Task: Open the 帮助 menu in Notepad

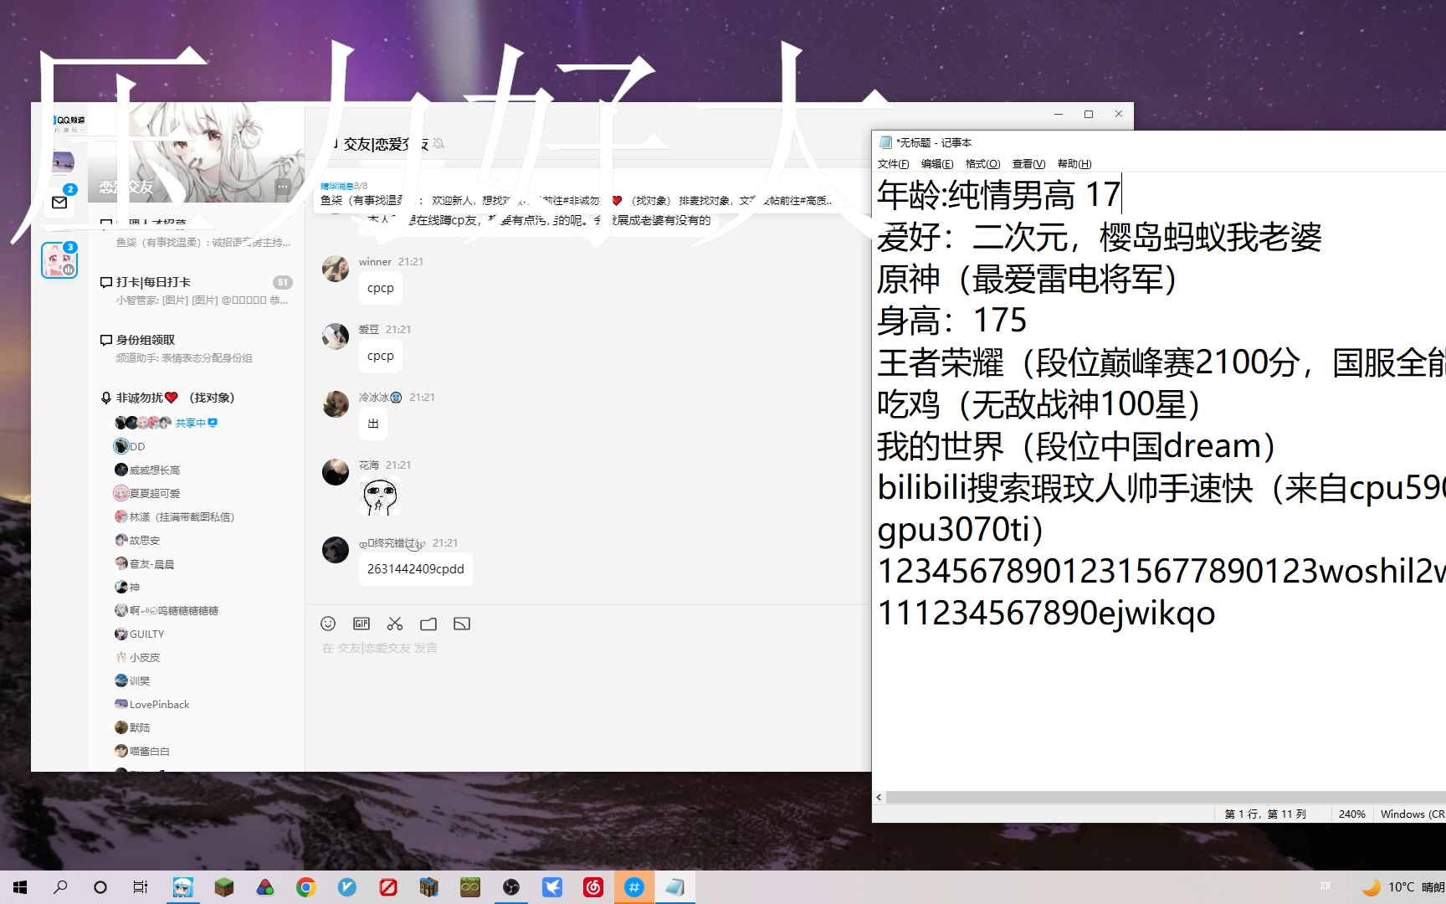Action: coord(1074,163)
